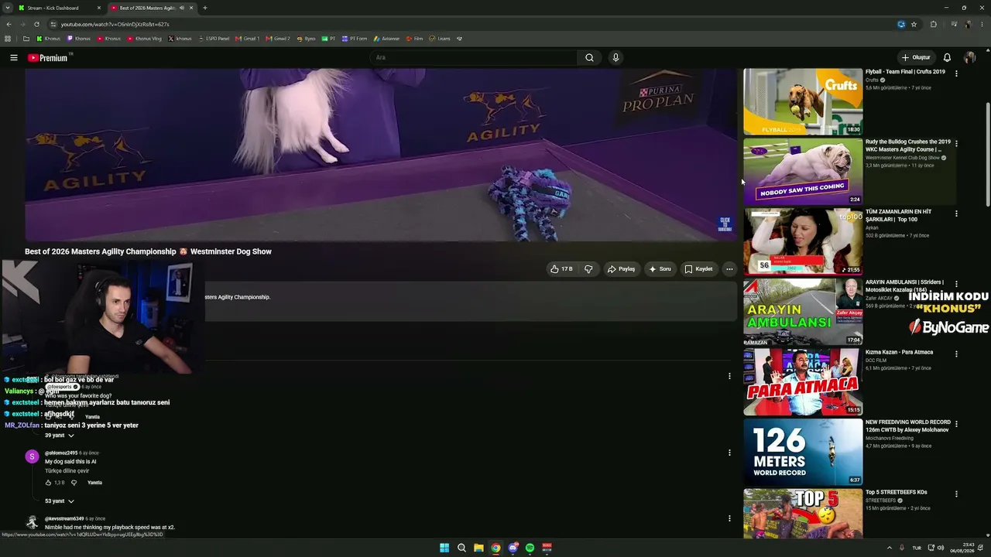Select the Best of 2026 Masters Agility tab

point(147,8)
